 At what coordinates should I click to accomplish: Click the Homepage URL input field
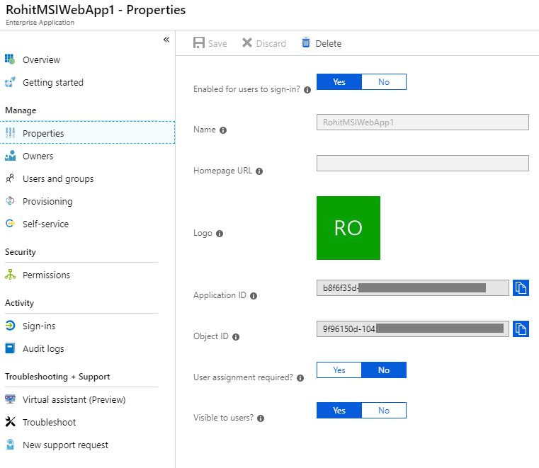click(x=422, y=164)
